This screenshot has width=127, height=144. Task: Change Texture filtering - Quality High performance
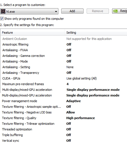[80, 118]
